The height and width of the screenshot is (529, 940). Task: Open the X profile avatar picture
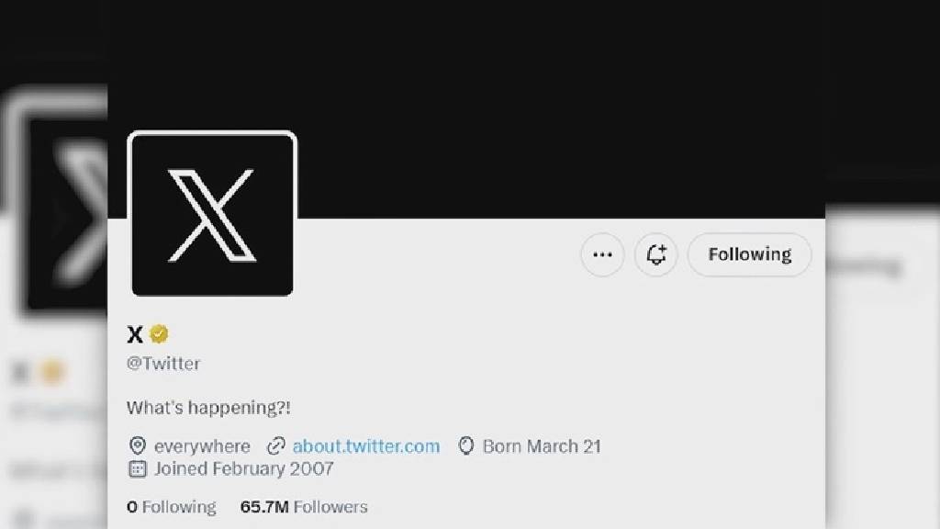click(x=213, y=212)
